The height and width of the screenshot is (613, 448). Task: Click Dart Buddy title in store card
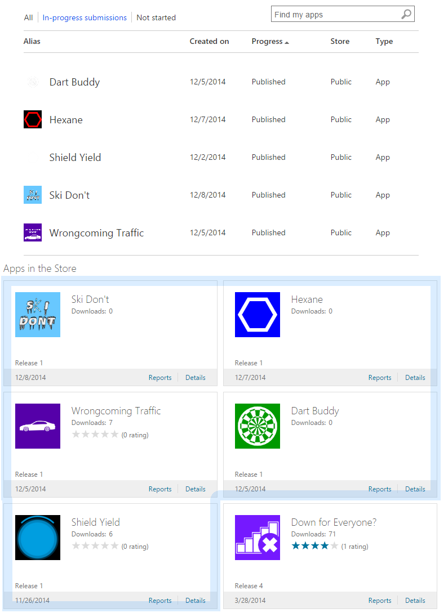[x=315, y=411]
